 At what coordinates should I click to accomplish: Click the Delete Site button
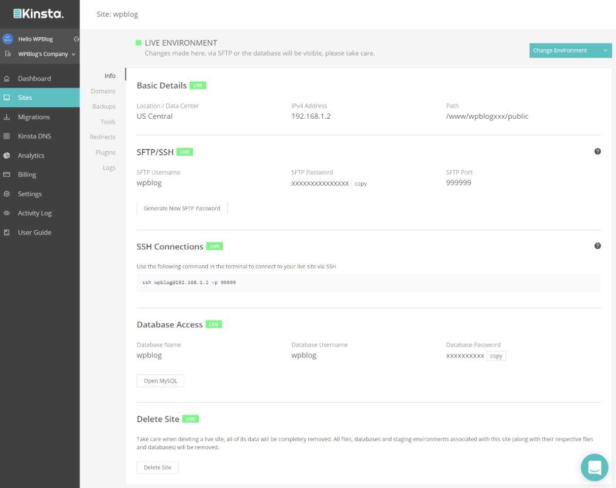(x=158, y=468)
